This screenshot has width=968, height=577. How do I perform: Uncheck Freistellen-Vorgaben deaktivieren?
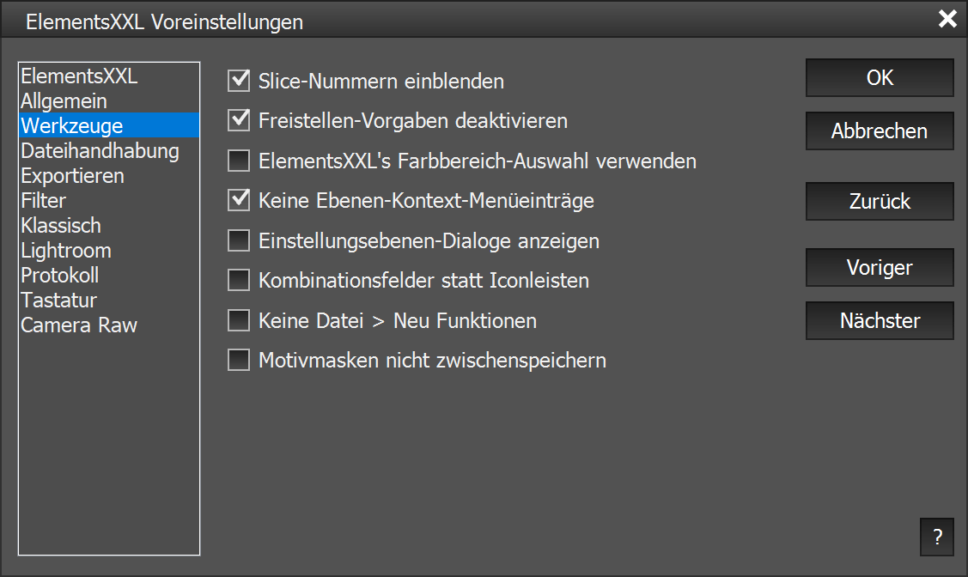pyautogui.click(x=238, y=121)
